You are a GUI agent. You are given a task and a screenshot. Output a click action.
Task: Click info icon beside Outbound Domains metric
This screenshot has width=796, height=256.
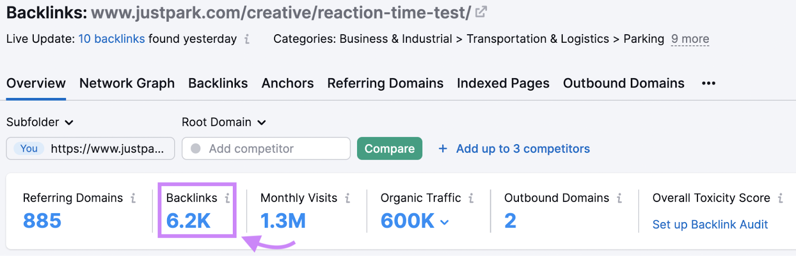pyautogui.click(x=619, y=198)
